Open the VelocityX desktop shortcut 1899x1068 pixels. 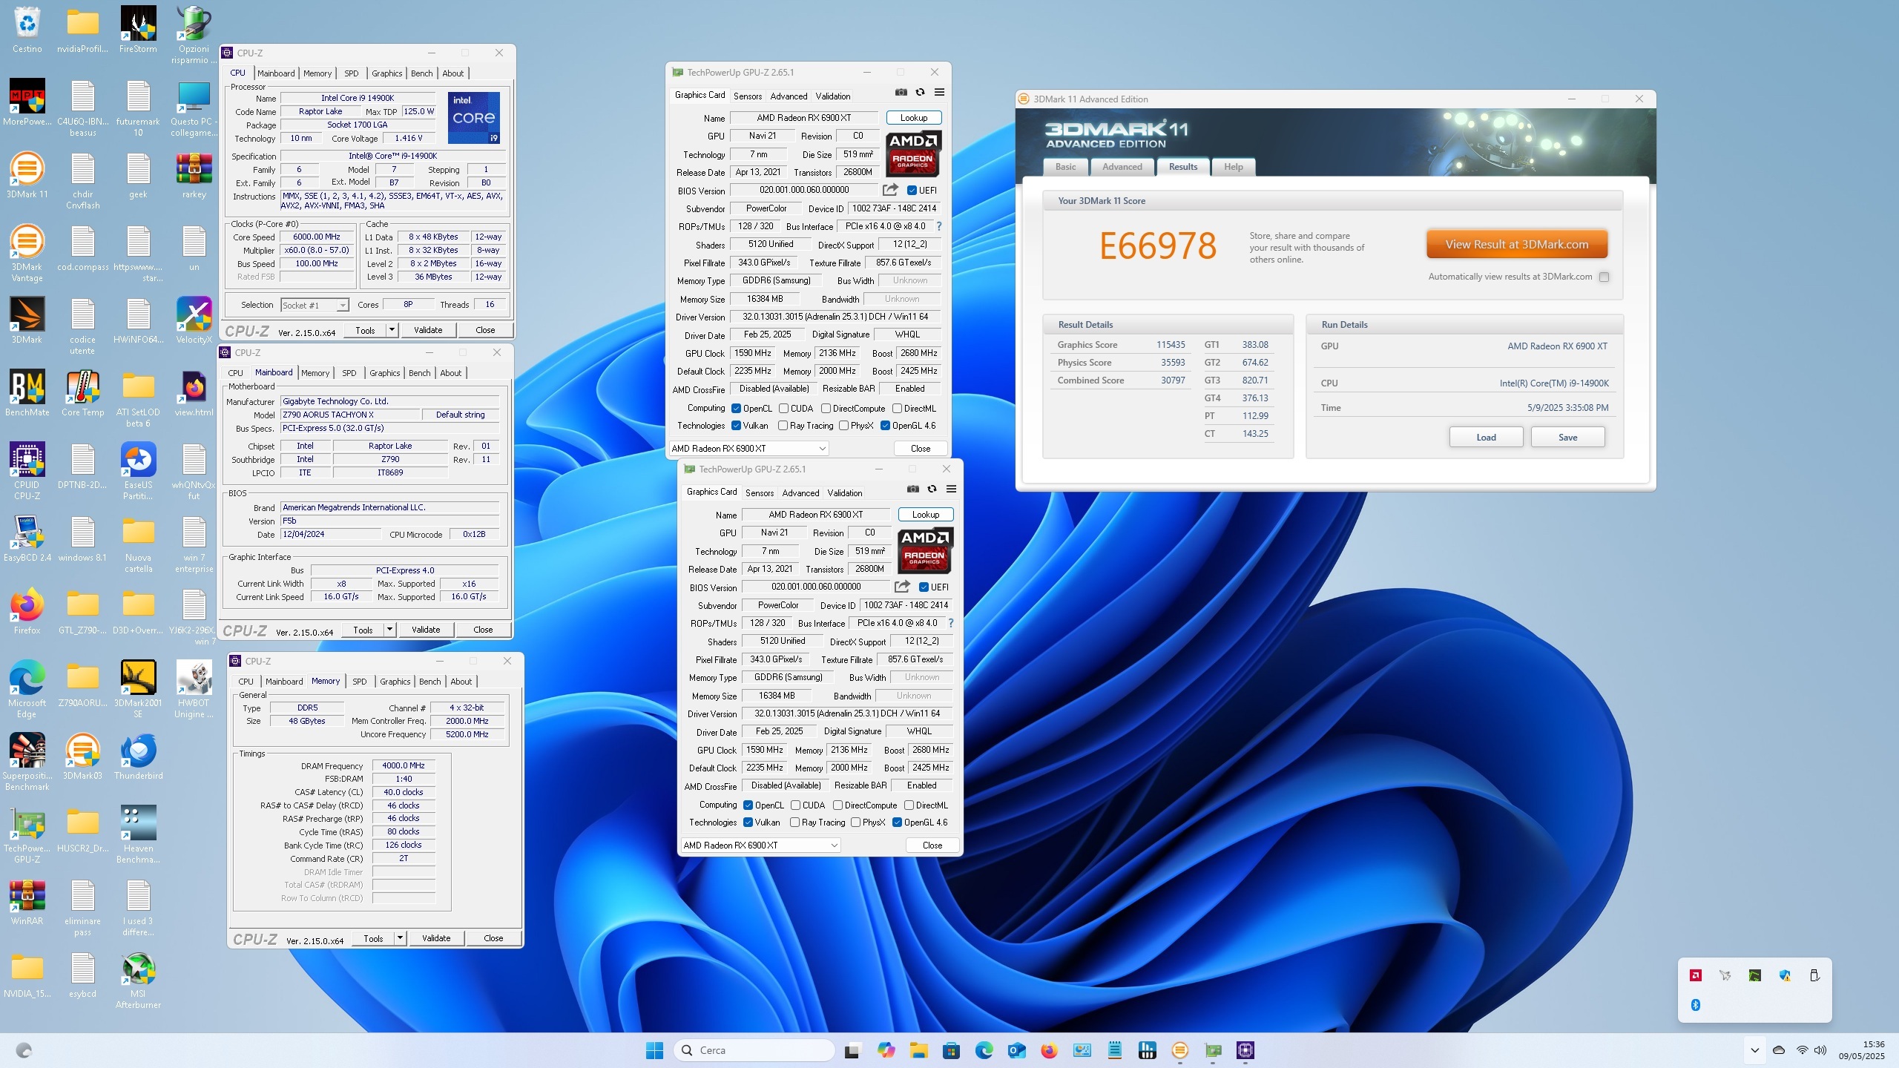tap(194, 320)
